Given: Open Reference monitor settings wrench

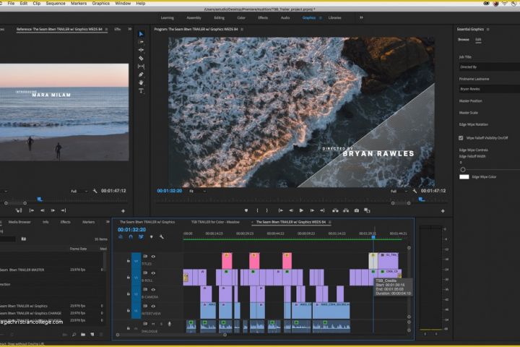Looking at the screenshot, I should [x=95, y=191].
